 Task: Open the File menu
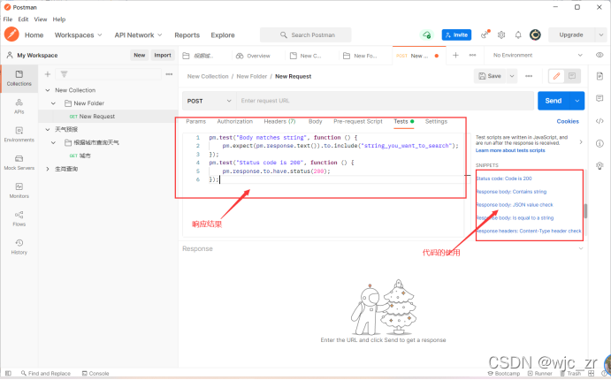coord(8,19)
